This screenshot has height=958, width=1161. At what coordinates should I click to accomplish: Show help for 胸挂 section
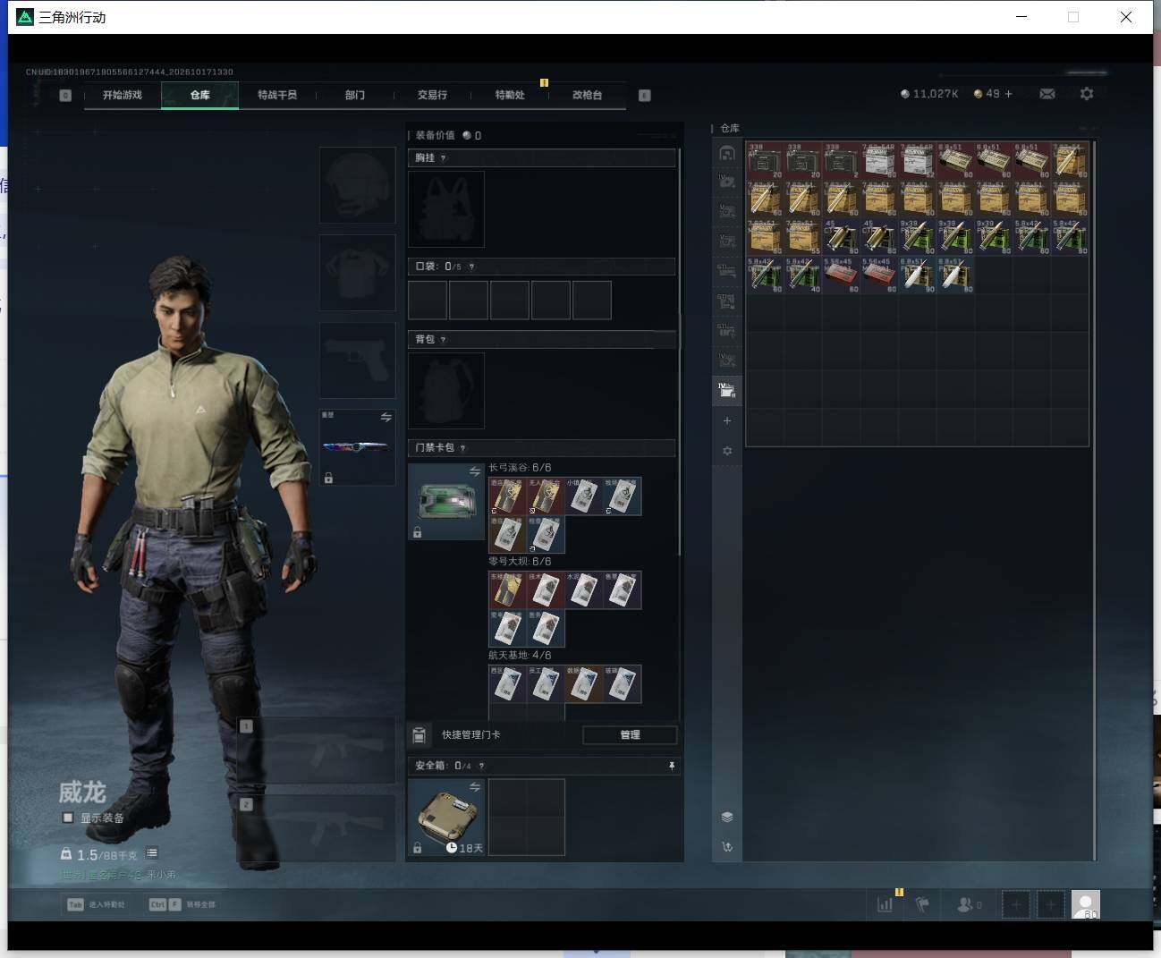[443, 158]
